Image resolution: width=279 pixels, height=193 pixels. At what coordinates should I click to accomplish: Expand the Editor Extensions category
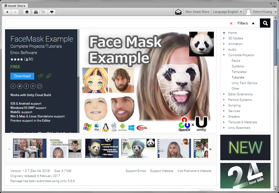pyautogui.click(x=224, y=94)
